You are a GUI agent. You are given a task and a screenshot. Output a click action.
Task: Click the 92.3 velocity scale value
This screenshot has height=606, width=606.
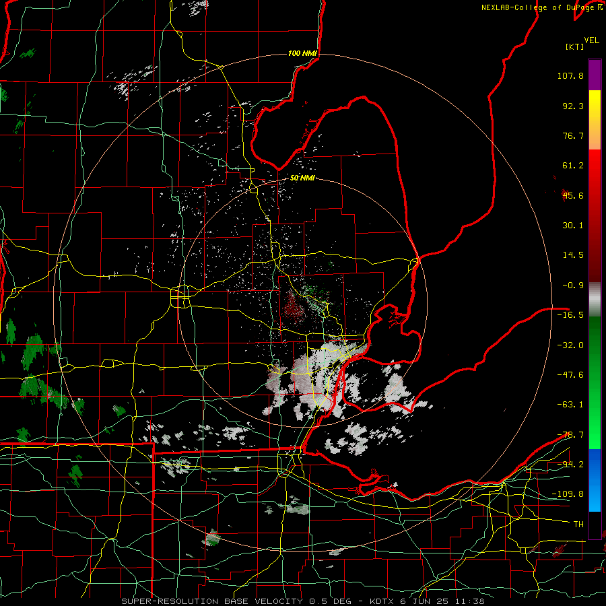573,106
